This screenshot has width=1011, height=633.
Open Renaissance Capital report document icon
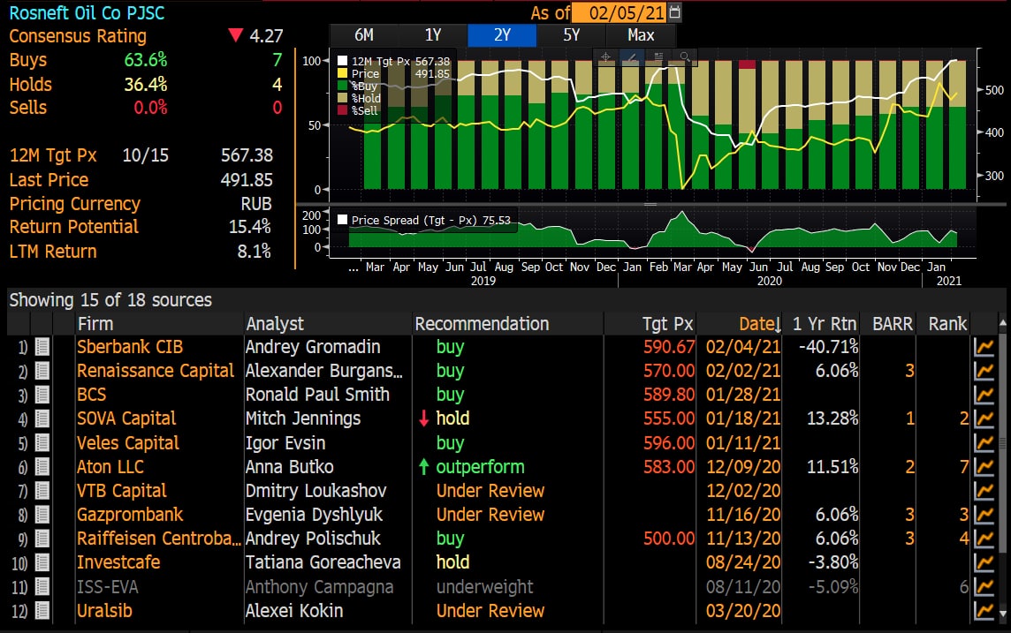click(42, 371)
